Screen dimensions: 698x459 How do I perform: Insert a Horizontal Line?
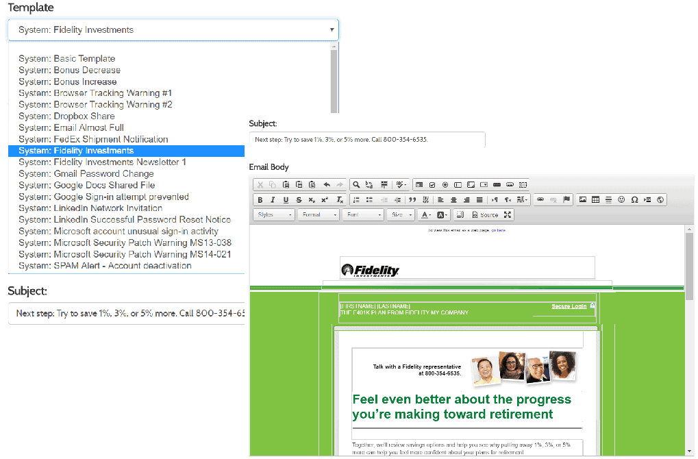click(608, 200)
